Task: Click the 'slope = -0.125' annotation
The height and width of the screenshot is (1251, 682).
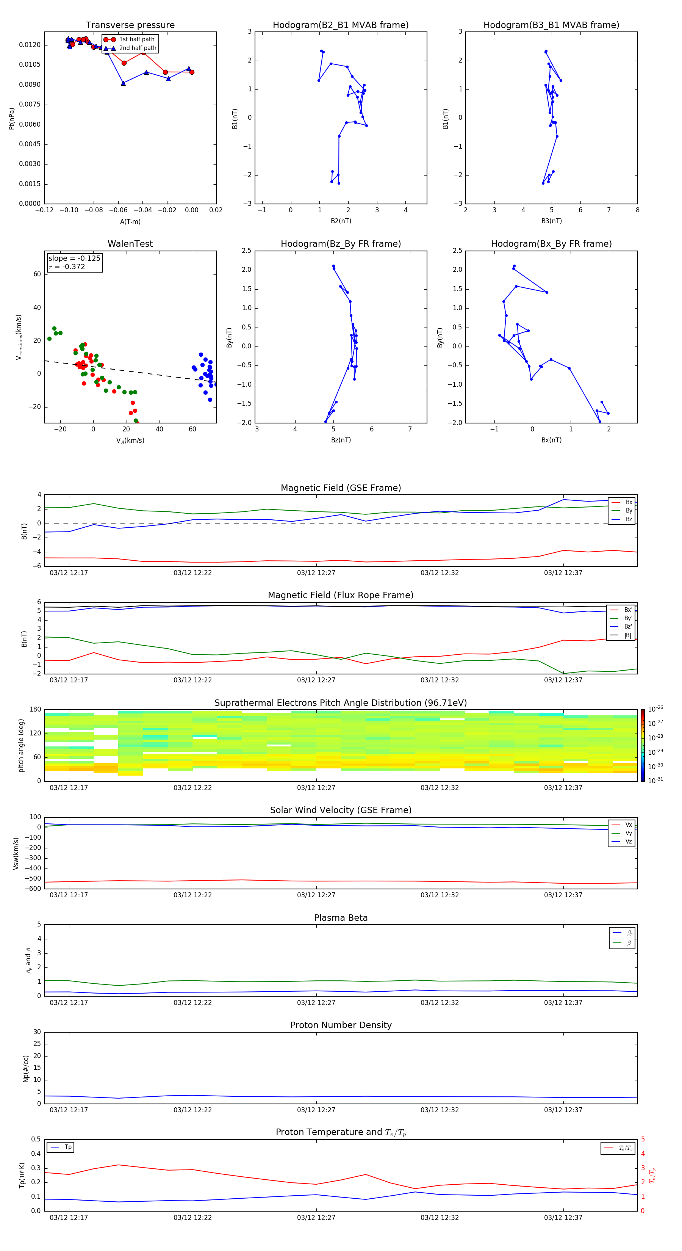Action: (74, 259)
